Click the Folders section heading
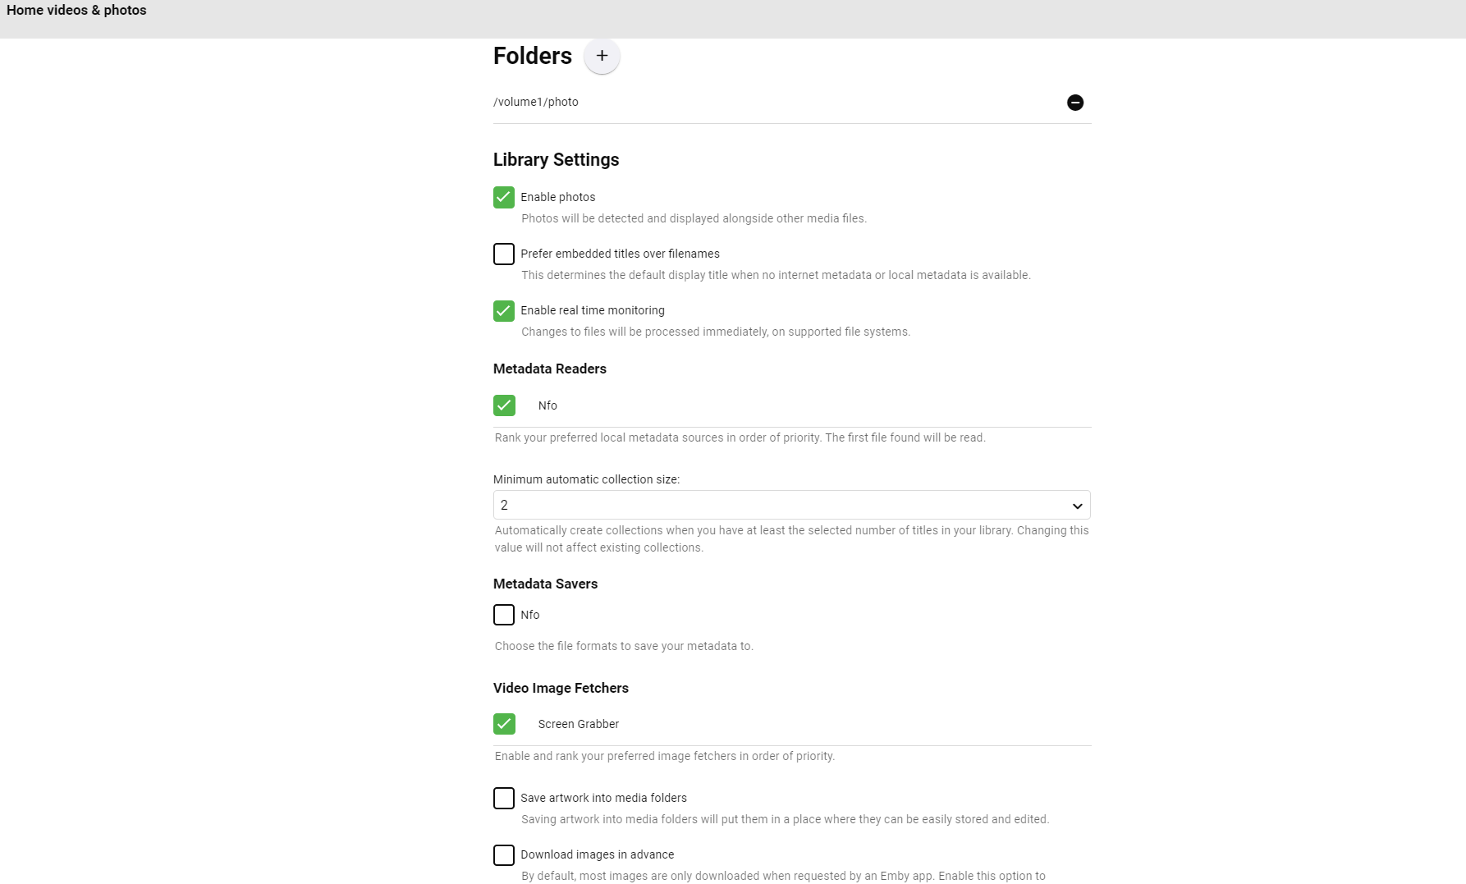Screen dimensions: 1466x884 click(532, 56)
